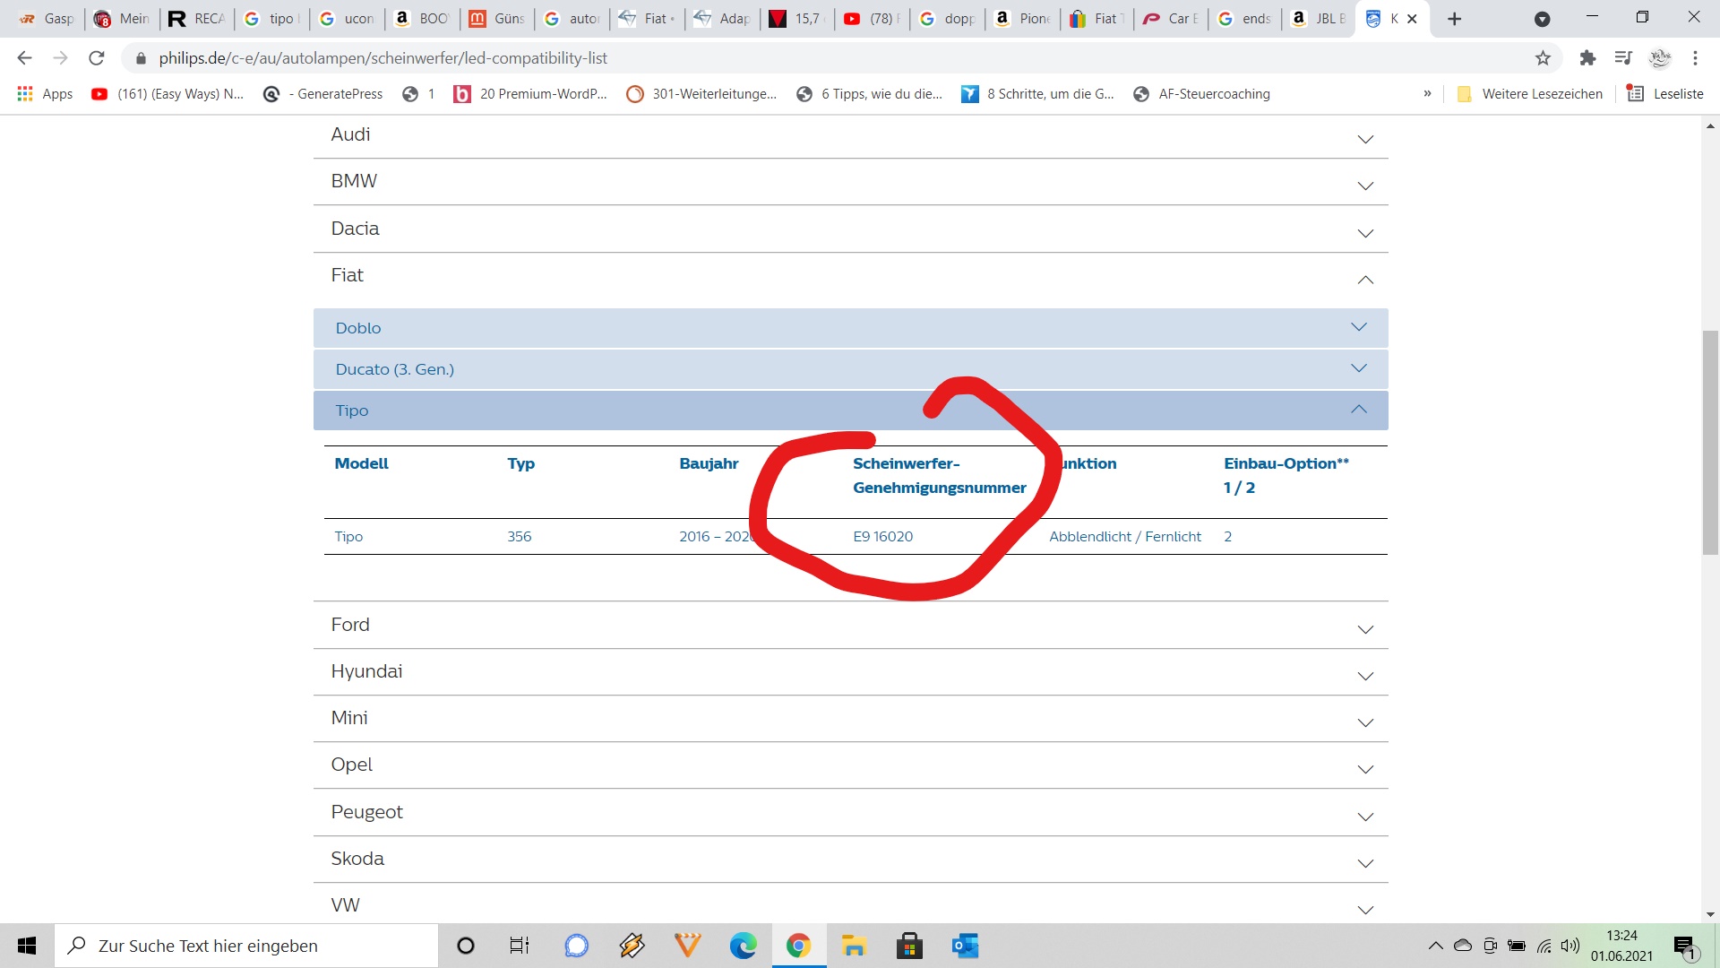1720x968 pixels.
Task: Open the Chrome three-dot menu
Action: pyautogui.click(x=1695, y=58)
